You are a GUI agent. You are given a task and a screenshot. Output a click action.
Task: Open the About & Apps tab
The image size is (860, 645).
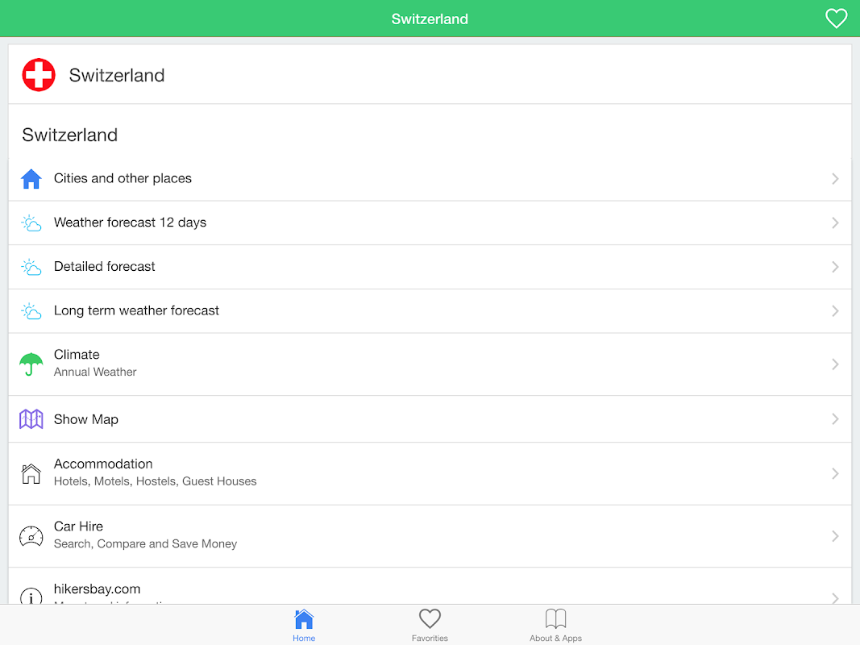(x=555, y=626)
